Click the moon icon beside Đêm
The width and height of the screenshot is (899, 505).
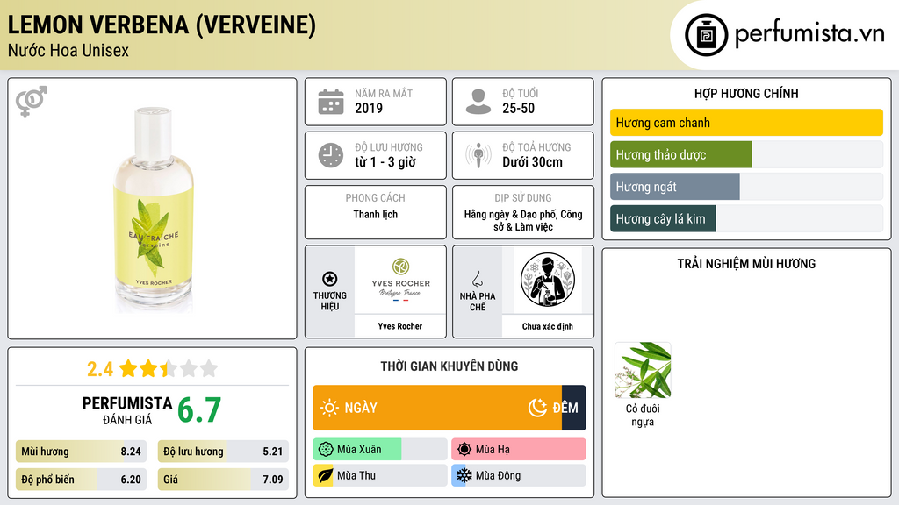537,408
